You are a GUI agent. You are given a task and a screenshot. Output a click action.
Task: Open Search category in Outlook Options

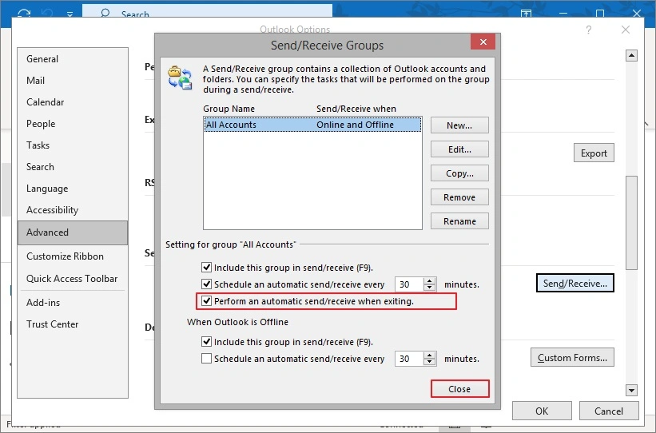[x=73, y=167]
